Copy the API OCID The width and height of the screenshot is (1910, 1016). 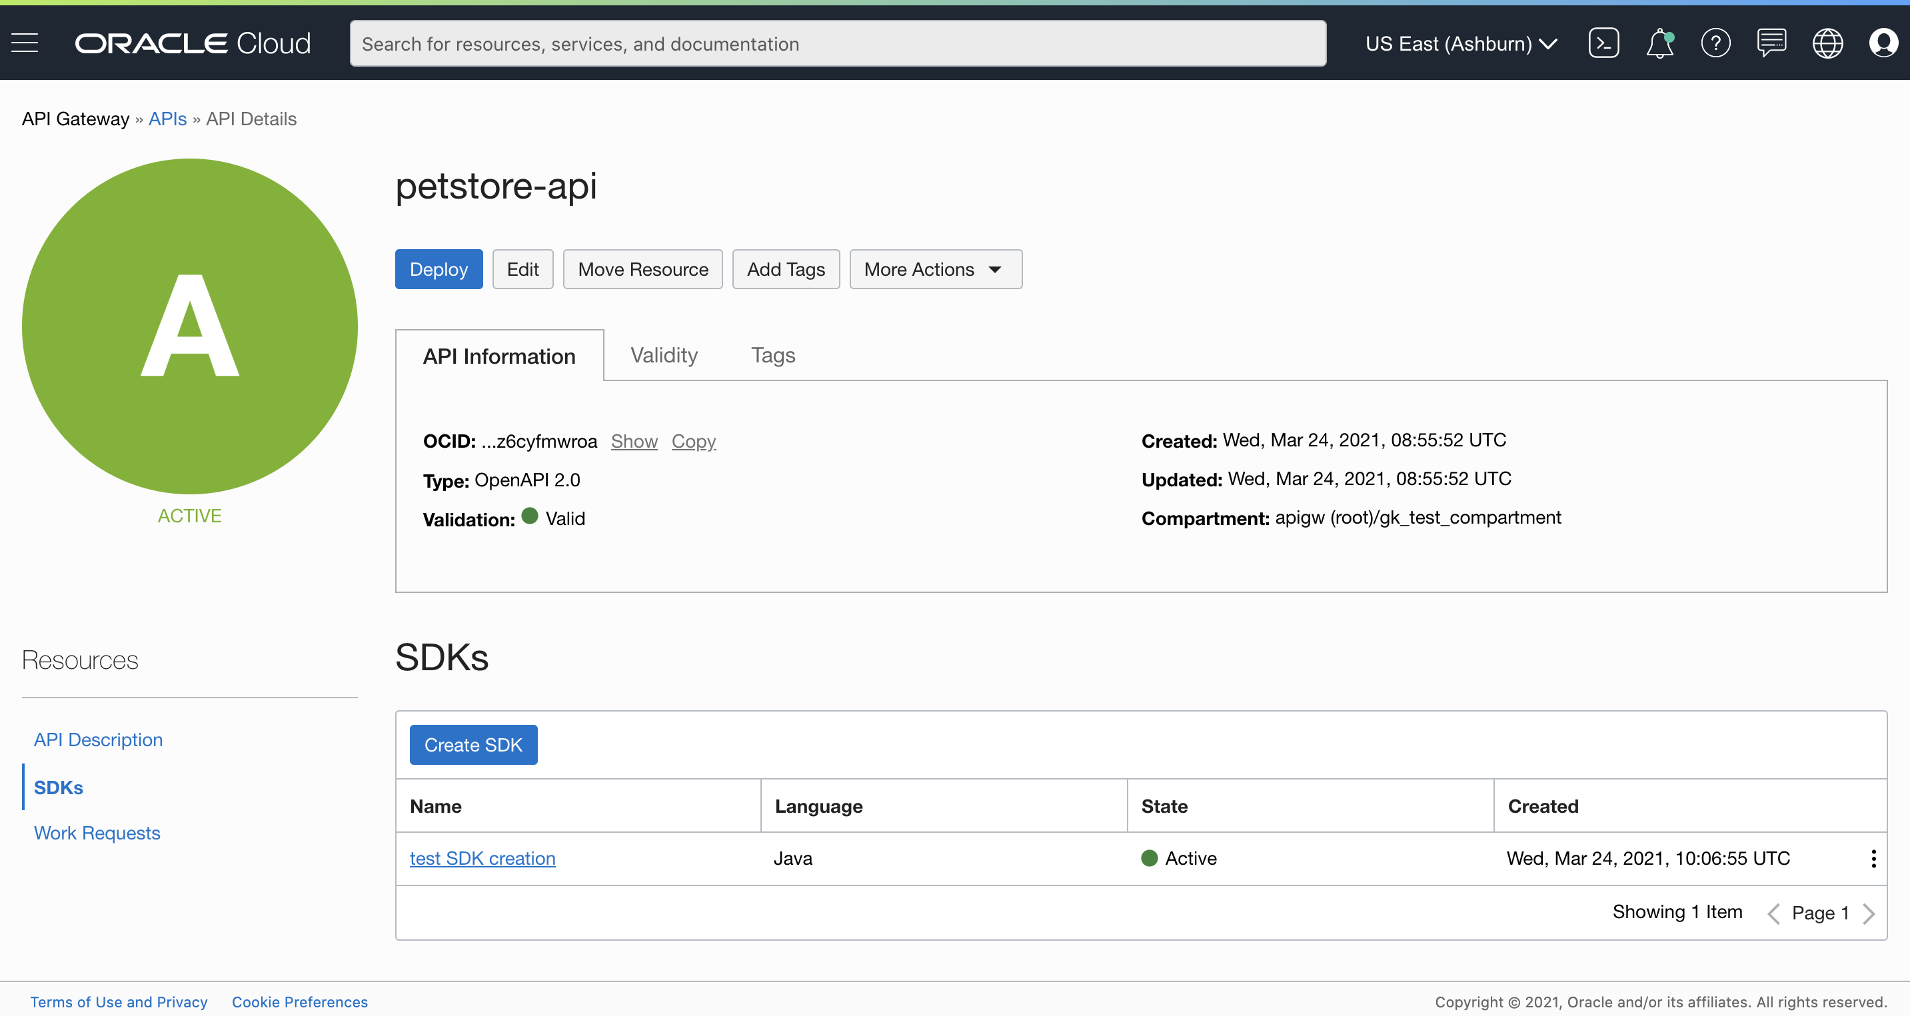click(693, 441)
